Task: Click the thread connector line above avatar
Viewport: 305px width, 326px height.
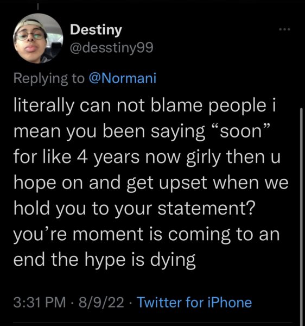Action: pyautogui.click(x=38, y=7)
